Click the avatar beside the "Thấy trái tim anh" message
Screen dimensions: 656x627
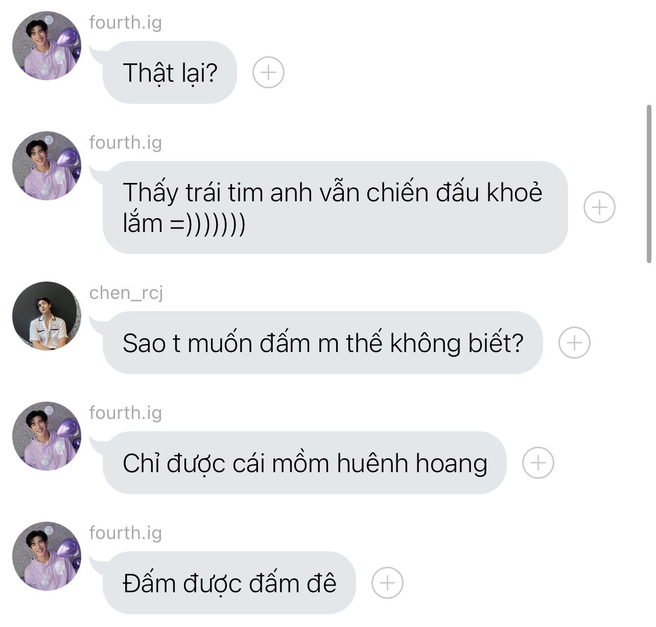[x=46, y=166]
